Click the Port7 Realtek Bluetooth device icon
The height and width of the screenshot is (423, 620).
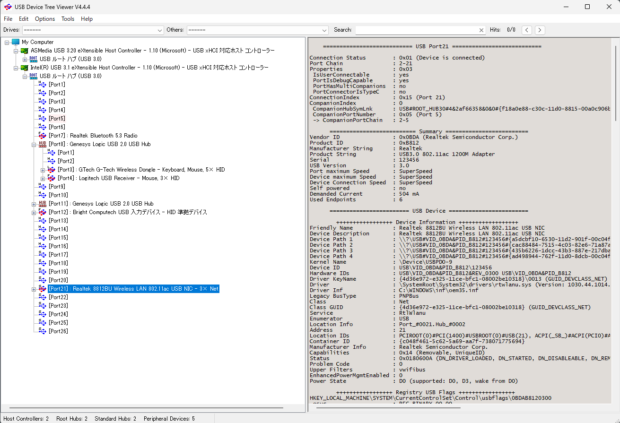(x=43, y=136)
